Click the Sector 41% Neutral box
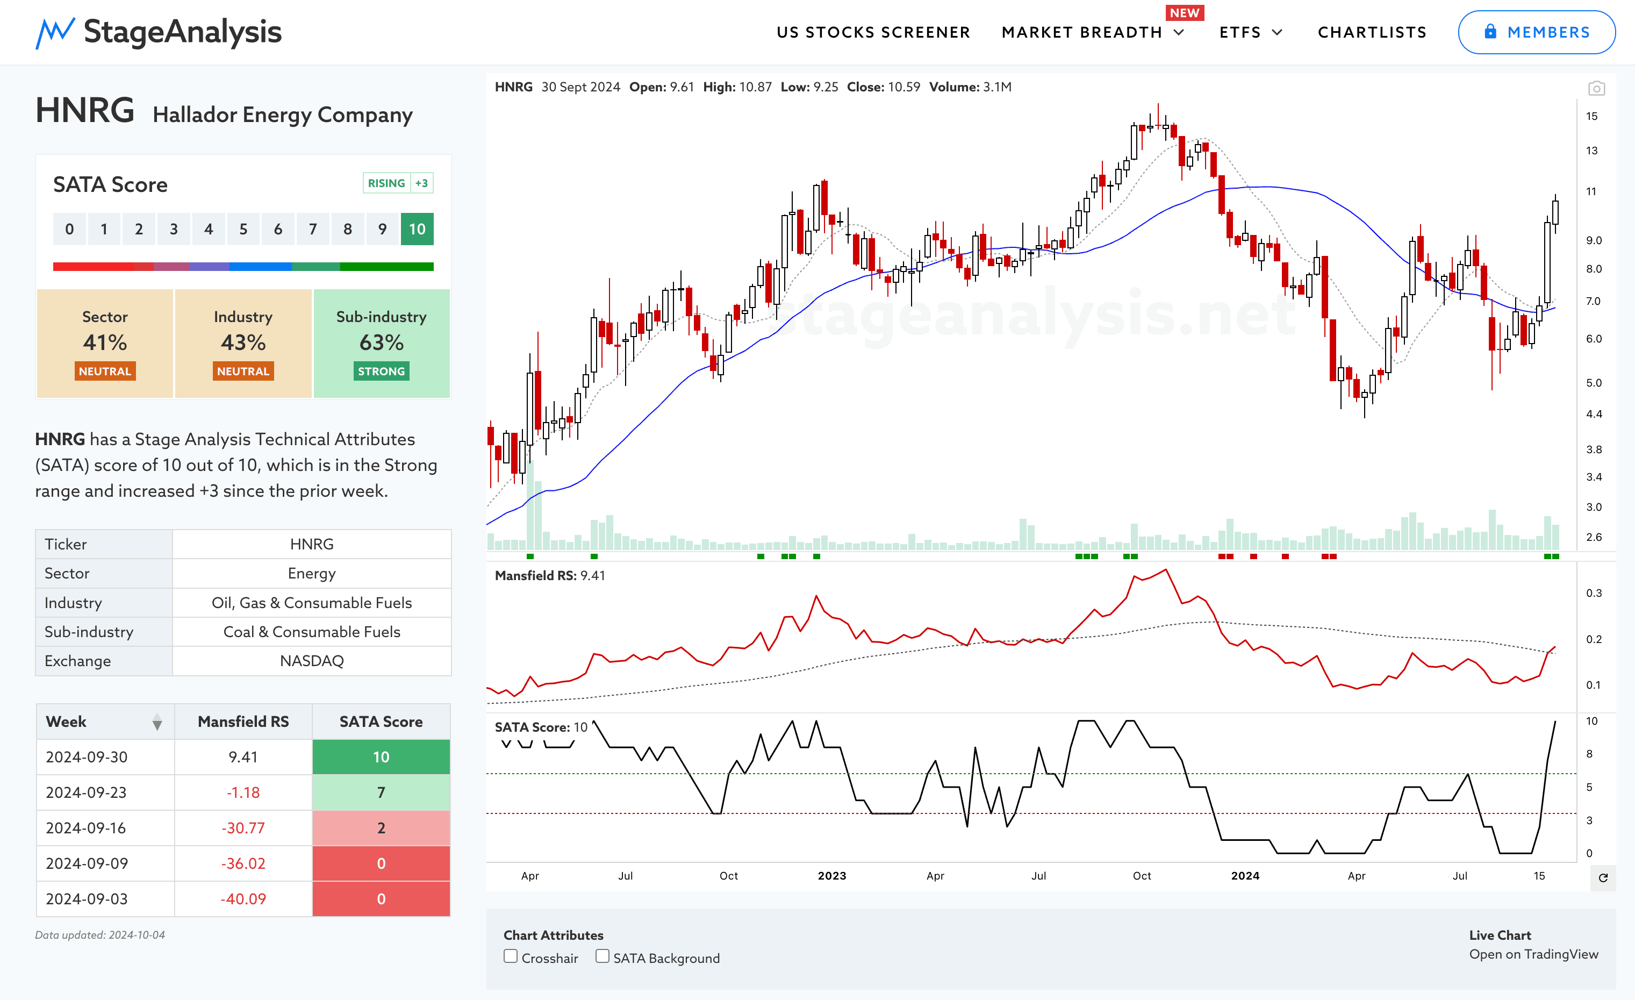Image resolution: width=1635 pixels, height=1000 pixels. click(x=105, y=344)
